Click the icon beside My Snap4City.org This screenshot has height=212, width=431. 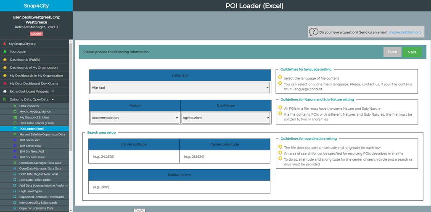click(5, 43)
